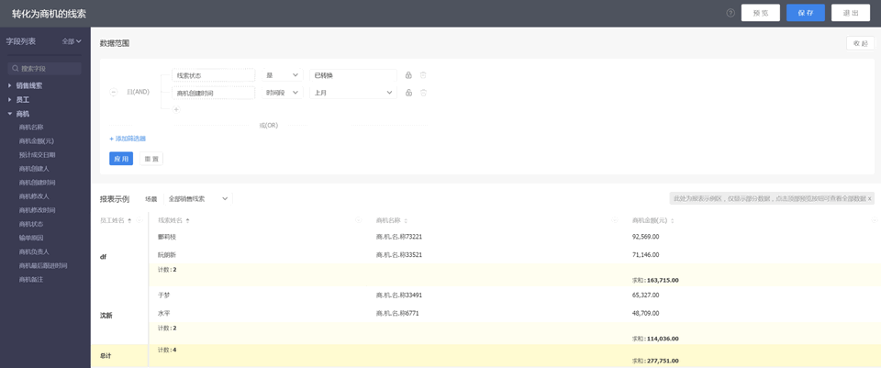Add a condition with the plus circle icon
The width and height of the screenshot is (881, 368).
[176, 109]
